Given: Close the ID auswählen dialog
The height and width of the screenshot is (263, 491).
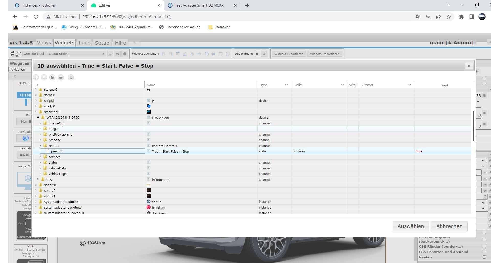Looking at the screenshot, I should pos(469,66).
